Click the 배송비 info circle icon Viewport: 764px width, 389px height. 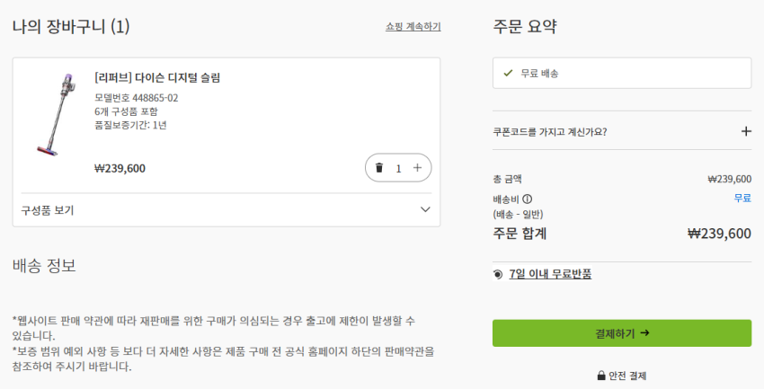(528, 199)
